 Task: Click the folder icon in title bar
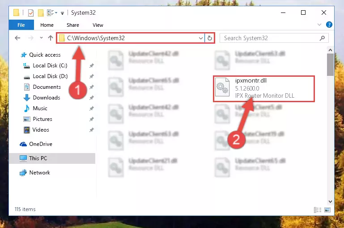coord(17,12)
